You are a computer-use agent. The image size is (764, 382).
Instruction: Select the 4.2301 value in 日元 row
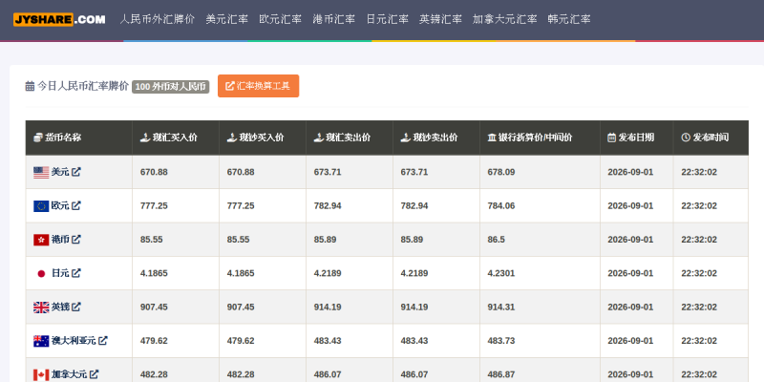click(501, 273)
